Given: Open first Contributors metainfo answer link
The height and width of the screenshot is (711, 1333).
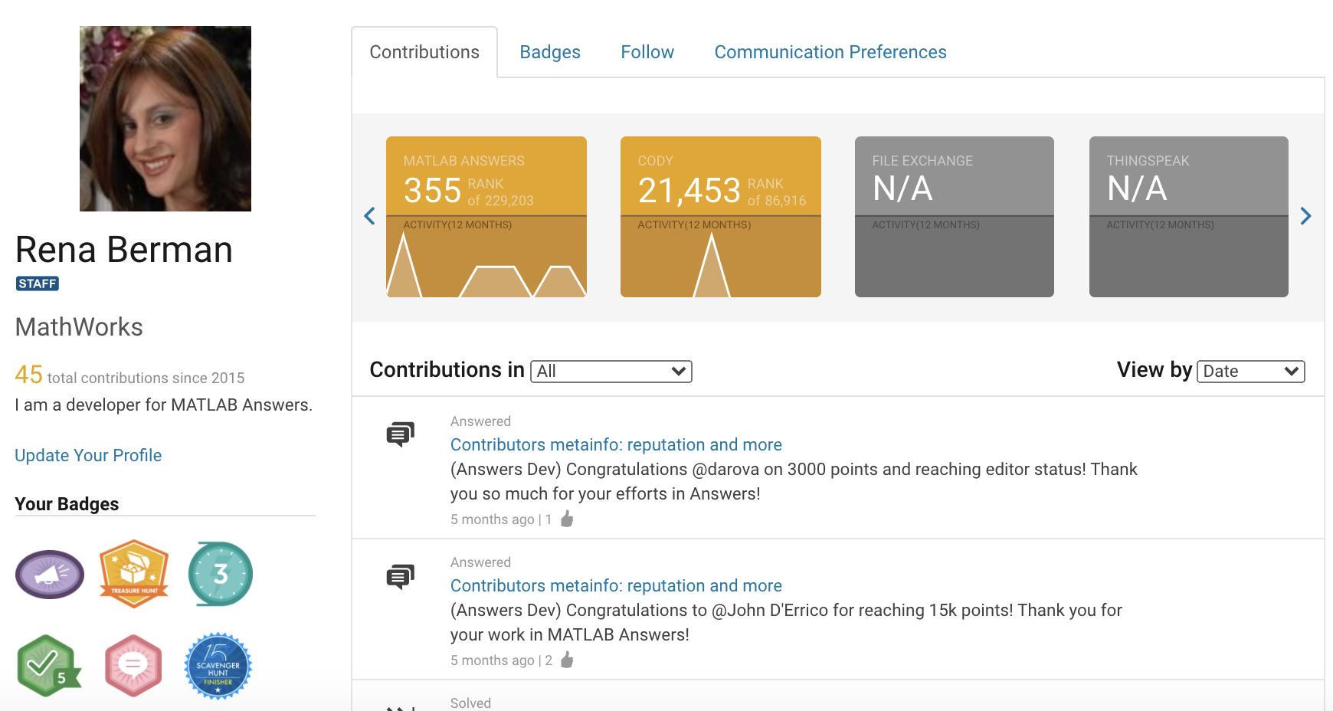Looking at the screenshot, I should point(615,444).
